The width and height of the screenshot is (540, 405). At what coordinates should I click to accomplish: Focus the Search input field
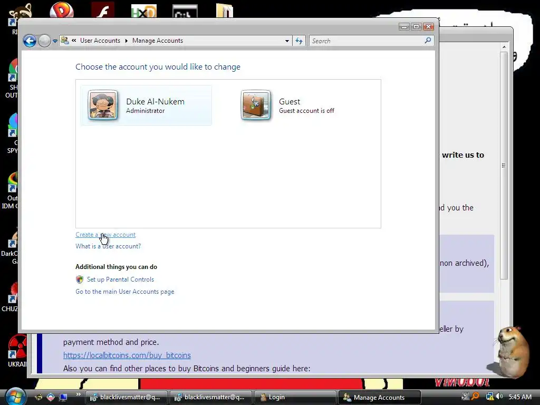[367, 41]
